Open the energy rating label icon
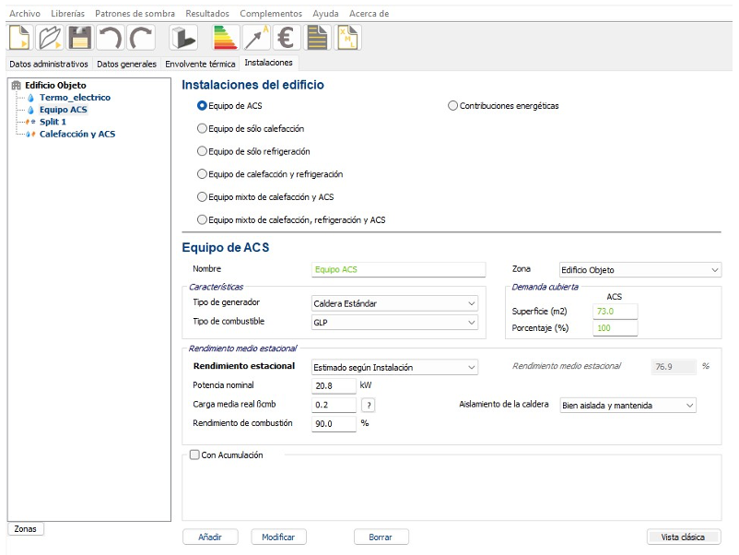The image size is (739, 555). tap(226, 38)
